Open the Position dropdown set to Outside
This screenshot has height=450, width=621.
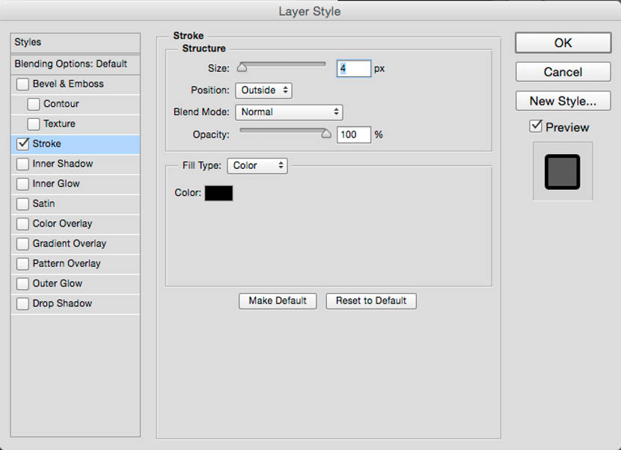tap(263, 90)
